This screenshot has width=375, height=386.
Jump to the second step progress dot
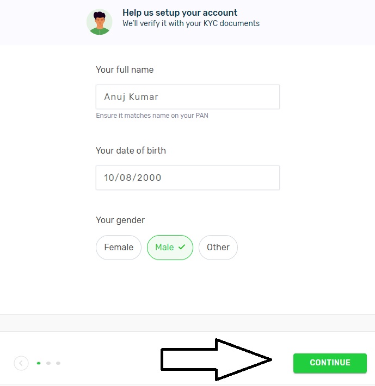pyautogui.click(x=48, y=363)
